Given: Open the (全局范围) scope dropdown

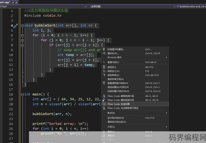Looking at the screenshot, I should (174, 6).
